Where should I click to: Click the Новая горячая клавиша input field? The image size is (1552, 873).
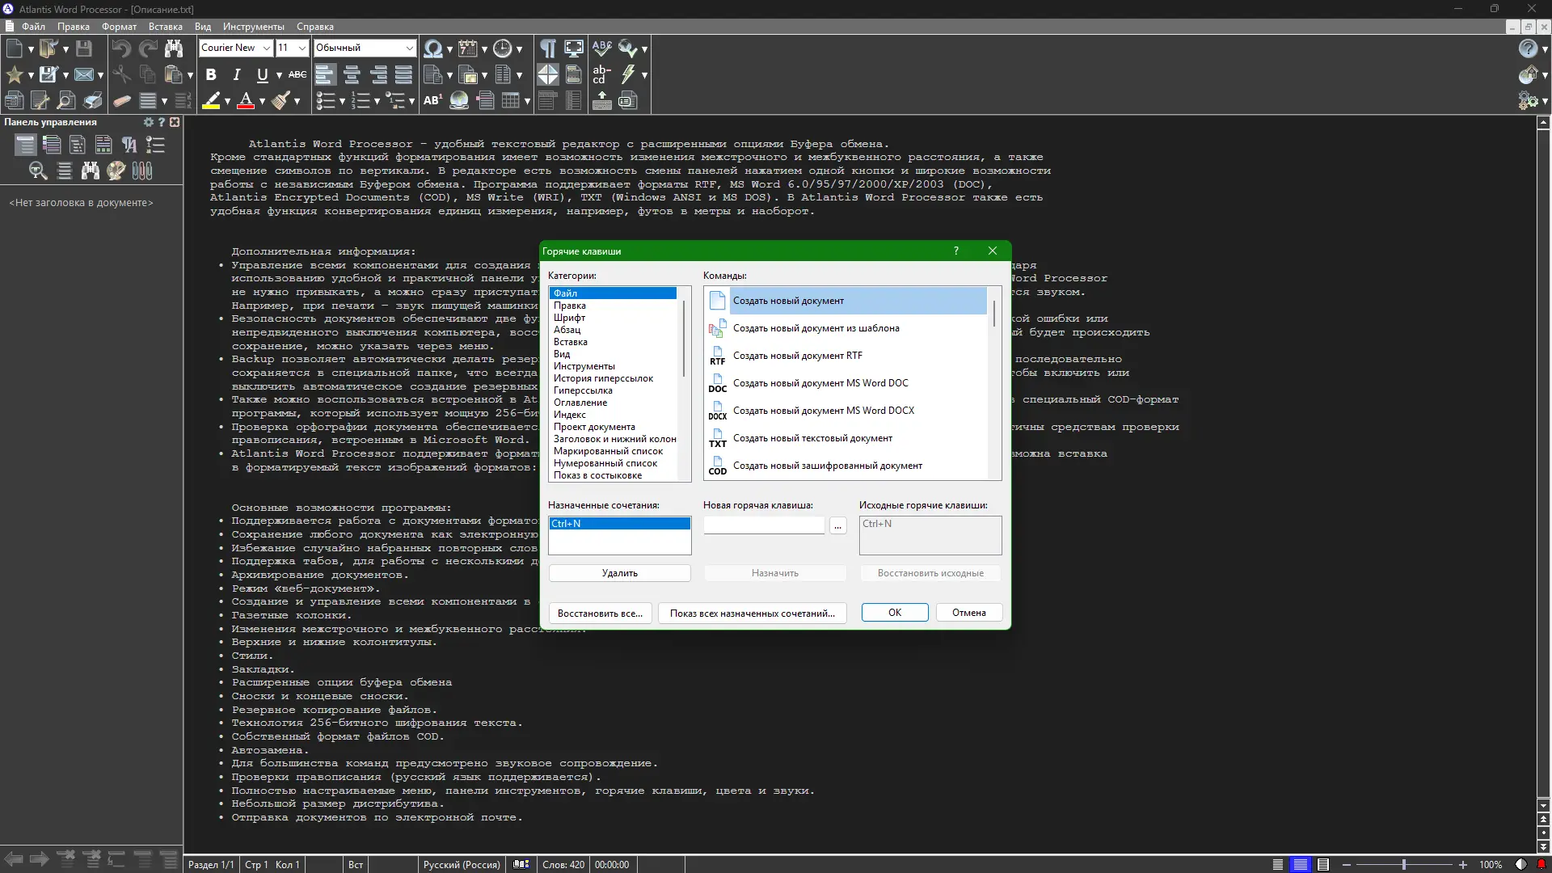(763, 525)
